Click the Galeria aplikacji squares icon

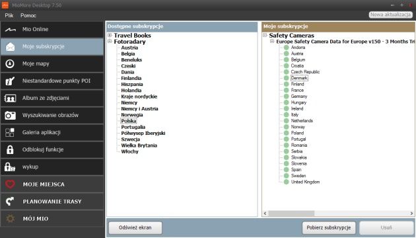tap(10, 132)
